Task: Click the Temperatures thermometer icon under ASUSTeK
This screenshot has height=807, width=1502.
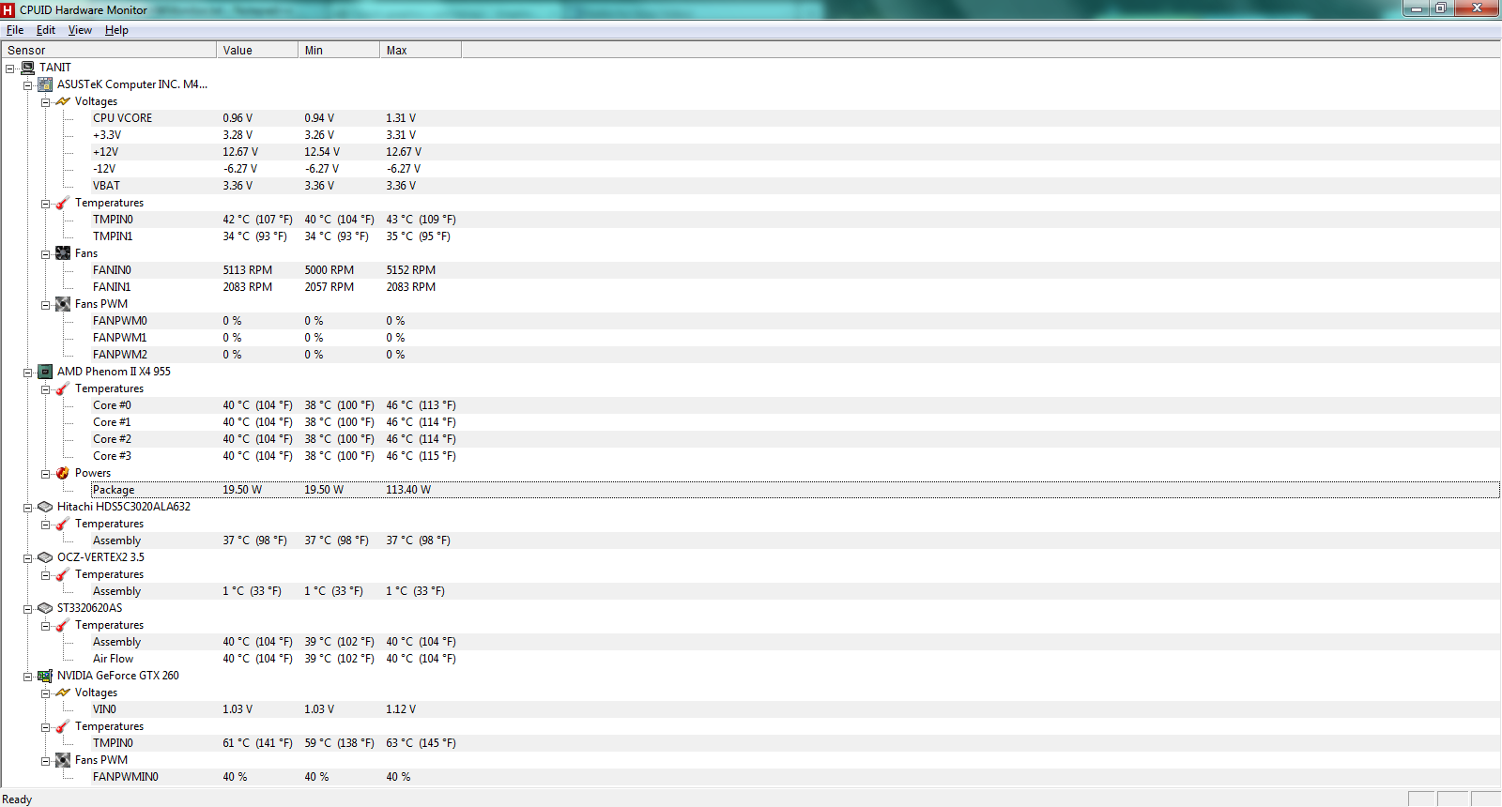Action: pos(63,203)
